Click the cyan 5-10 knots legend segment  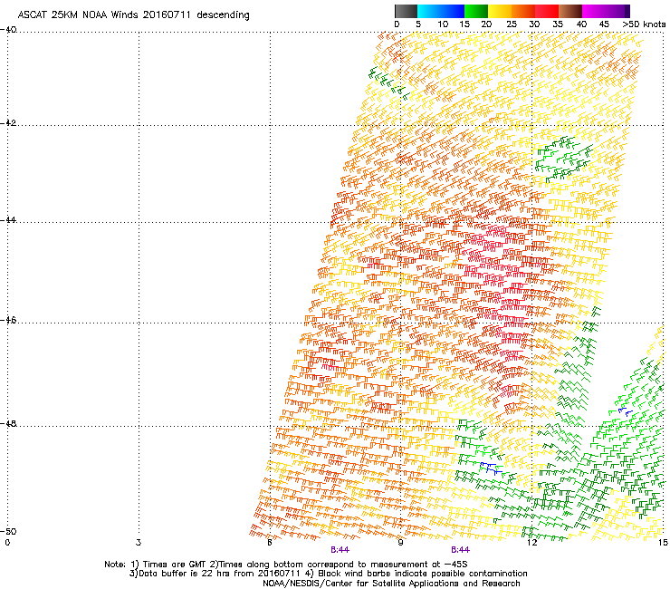coord(429,11)
